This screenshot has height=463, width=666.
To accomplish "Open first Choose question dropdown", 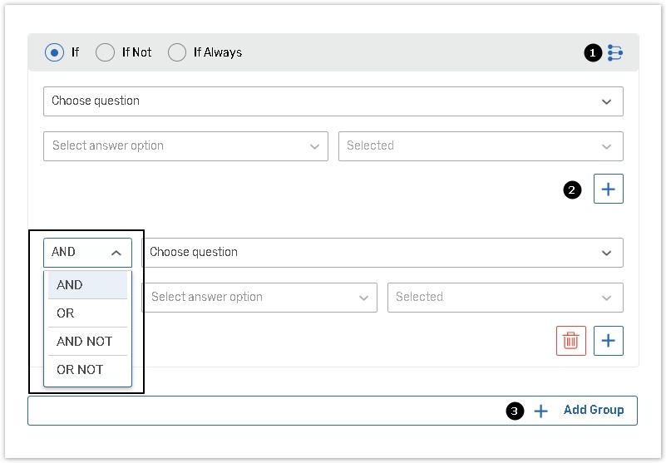I will (x=333, y=101).
